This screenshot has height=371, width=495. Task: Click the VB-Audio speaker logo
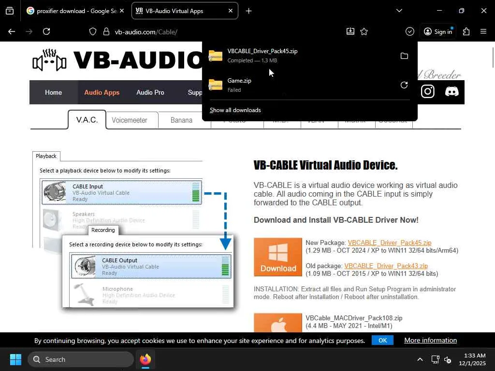point(50,60)
